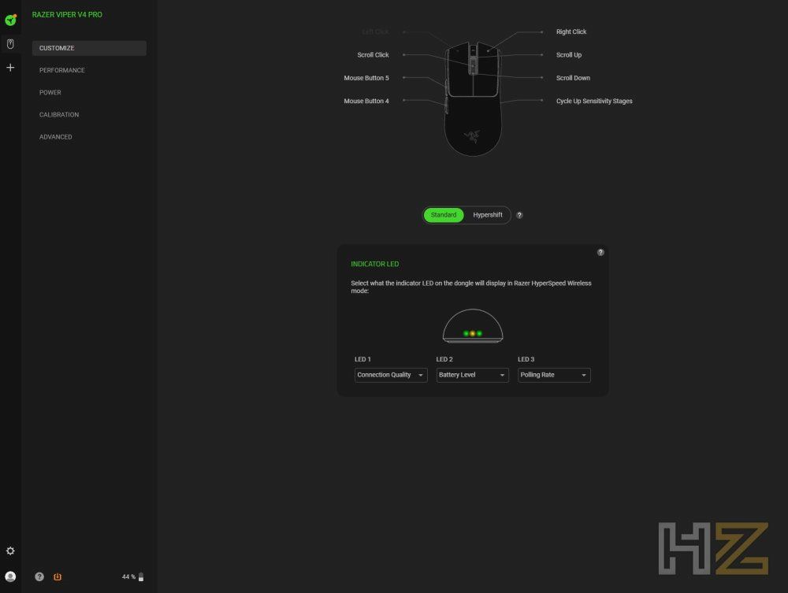Select the Scroll Down assignment
Viewport: 788px width, 593px height.
[573, 78]
